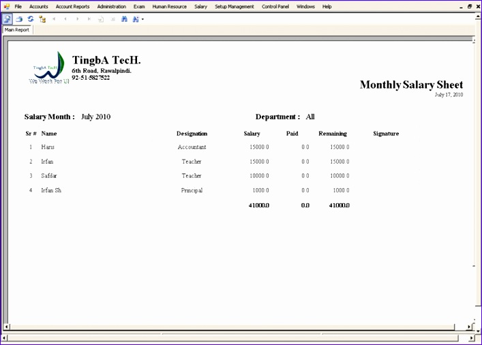Click the 'TingbA TecH.' company heading
The image size is (482, 345).
point(106,60)
